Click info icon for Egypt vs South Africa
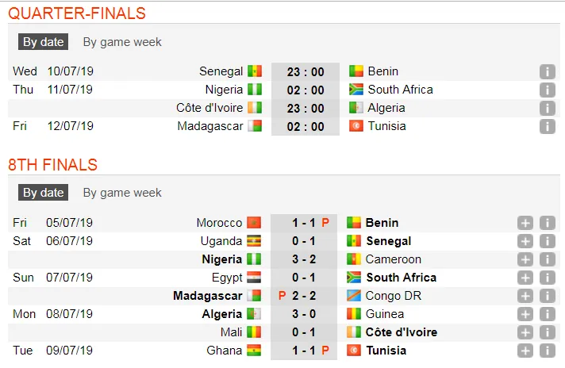 pyautogui.click(x=547, y=278)
